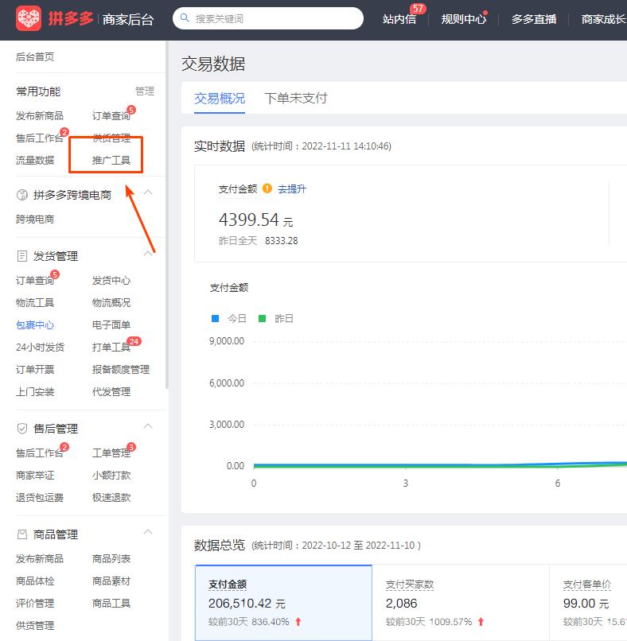This screenshot has width=627, height=641.
Task: Open 代发管理
Action: pos(111,392)
